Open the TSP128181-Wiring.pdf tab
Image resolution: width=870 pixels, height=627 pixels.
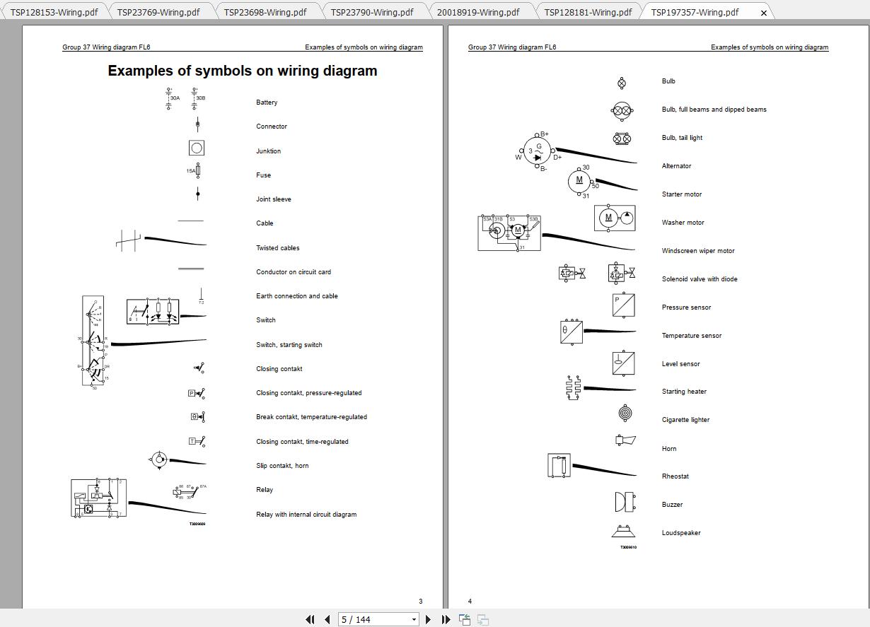click(x=588, y=11)
